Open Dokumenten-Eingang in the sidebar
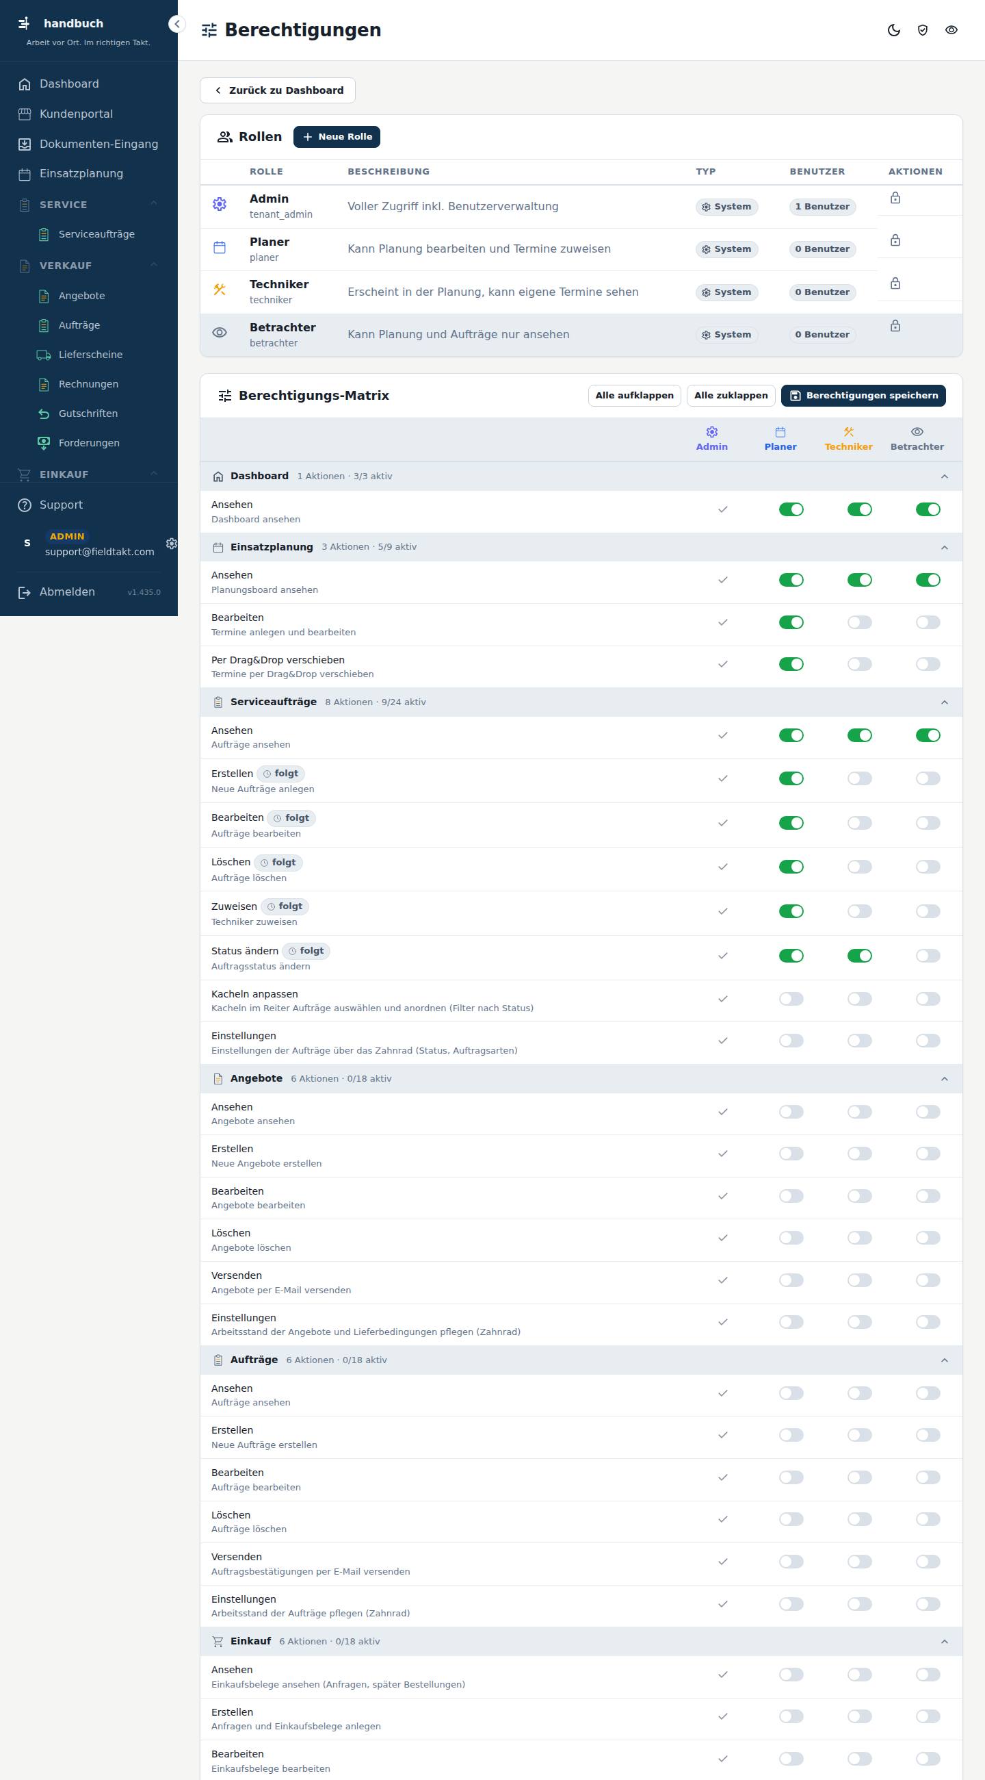The width and height of the screenshot is (985, 1780). point(89,144)
